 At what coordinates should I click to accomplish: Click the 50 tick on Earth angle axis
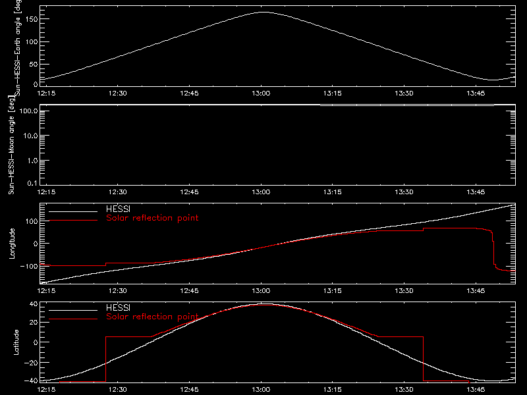pyautogui.click(x=34, y=64)
